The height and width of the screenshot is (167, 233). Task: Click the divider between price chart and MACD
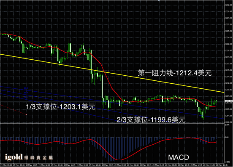coord(112,123)
